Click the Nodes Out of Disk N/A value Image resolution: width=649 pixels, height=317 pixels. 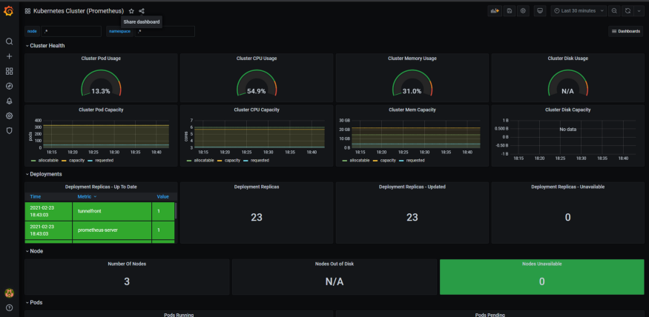335,282
